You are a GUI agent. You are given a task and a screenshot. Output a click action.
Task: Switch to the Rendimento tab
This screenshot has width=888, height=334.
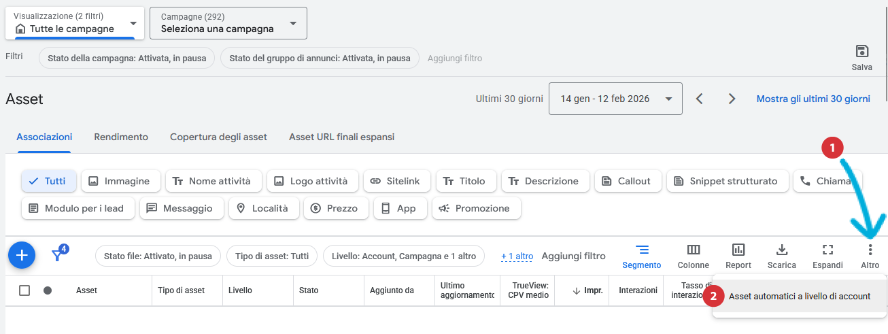(121, 137)
